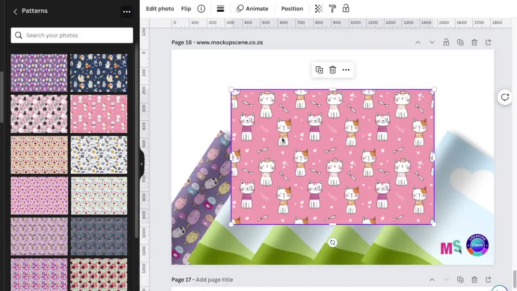Delete the selected image from the floating toolbar

pos(332,70)
